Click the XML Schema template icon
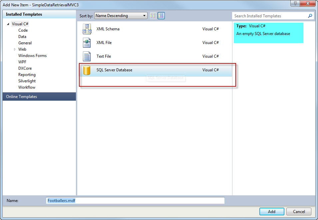This screenshot has width=318, height=220. pyautogui.click(x=87, y=29)
